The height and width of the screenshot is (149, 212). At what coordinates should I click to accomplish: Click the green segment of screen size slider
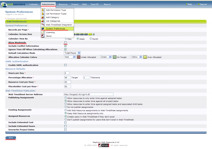pos(90,34)
